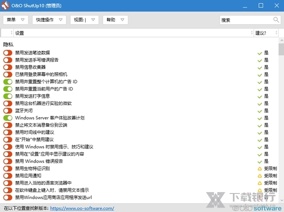
Task: Click 受限制 label for 禁用生物特征识别
Action: tap(270, 168)
